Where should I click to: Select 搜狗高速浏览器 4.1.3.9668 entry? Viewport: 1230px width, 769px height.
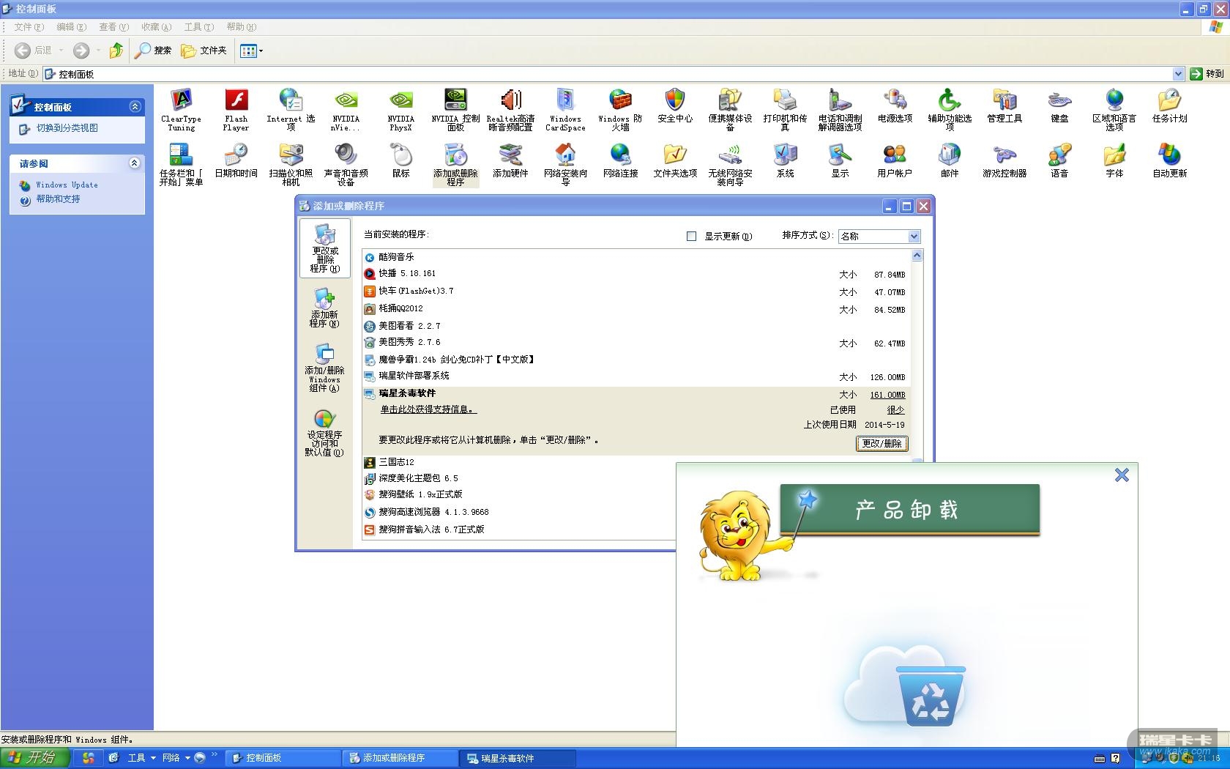pos(519,512)
